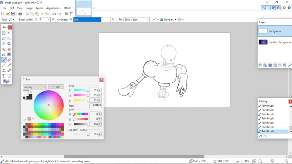The height and width of the screenshot is (164, 292).
Task: Toggle the Layers window visibility
Action: [x=273, y=8]
